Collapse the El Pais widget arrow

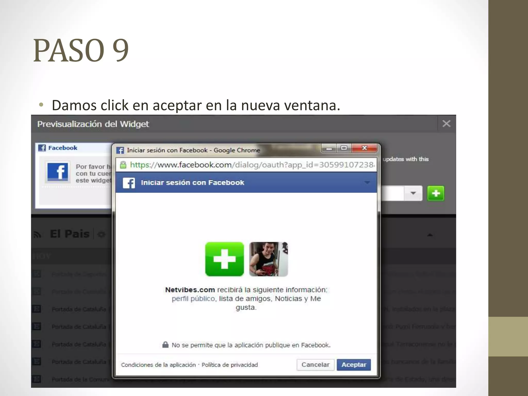pyautogui.click(x=430, y=235)
